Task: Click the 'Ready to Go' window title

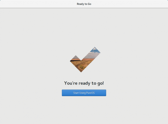Action: 84,4
